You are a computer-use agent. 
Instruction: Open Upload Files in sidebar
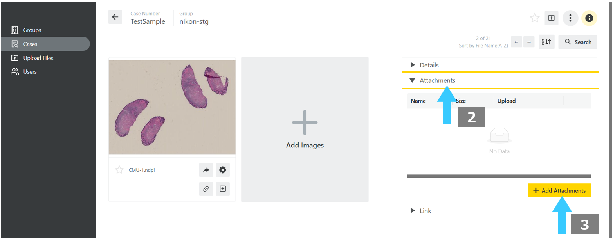point(38,58)
